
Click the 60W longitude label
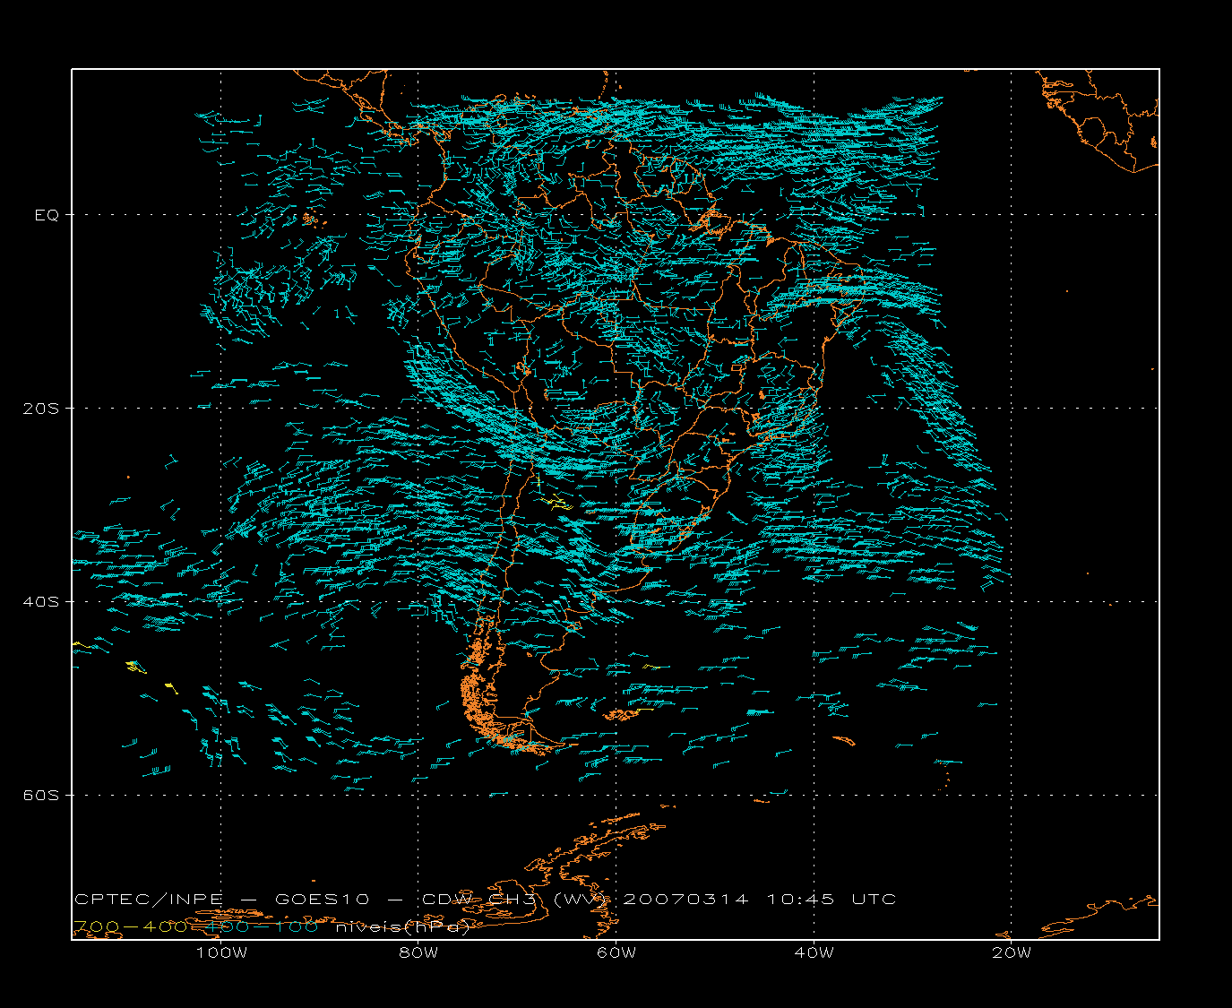616,953
